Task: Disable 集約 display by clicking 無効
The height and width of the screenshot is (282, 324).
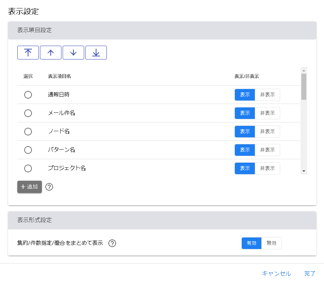Action: click(x=272, y=243)
